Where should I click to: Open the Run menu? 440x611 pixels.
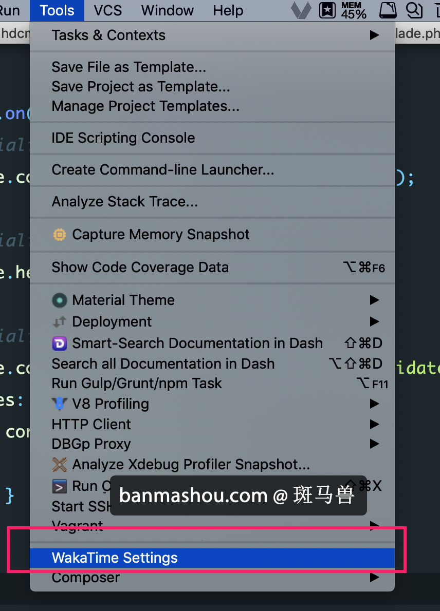[9, 10]
